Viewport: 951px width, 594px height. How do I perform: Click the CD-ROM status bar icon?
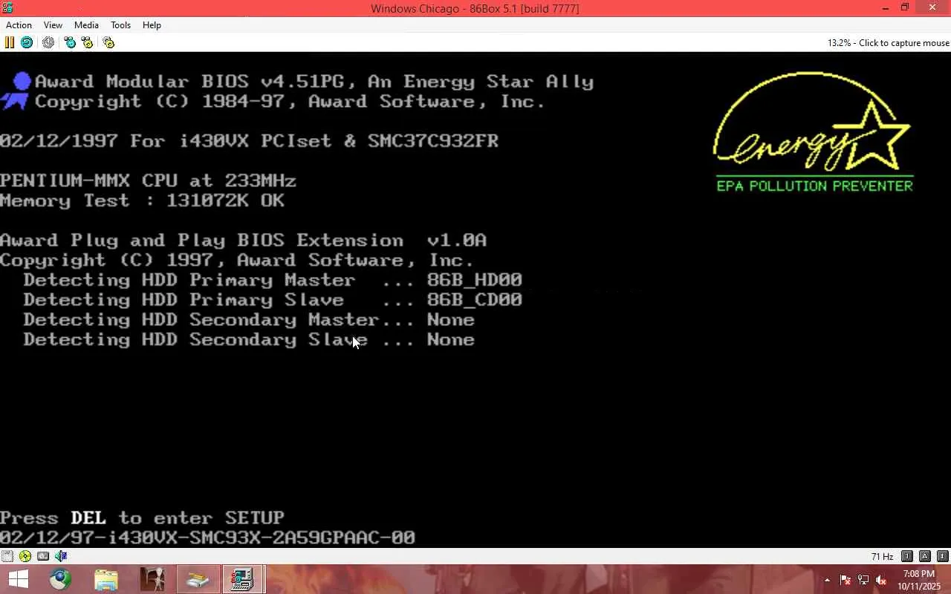click(25, 556)
